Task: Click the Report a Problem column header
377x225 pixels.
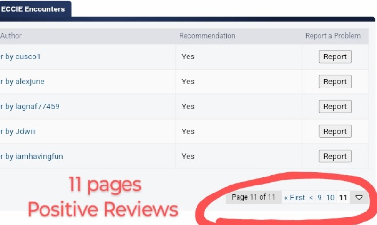Action: [x=333, y=36]
